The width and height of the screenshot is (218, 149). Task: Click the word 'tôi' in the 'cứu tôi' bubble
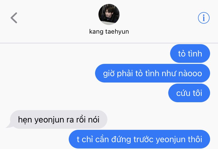click(197, 93)
